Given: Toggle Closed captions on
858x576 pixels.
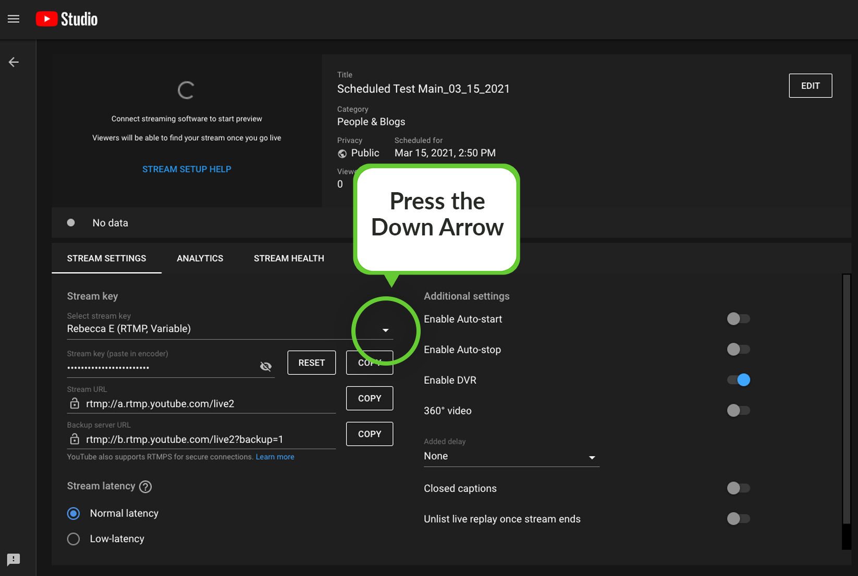Looking at the screenshot, I should (738, 488).
